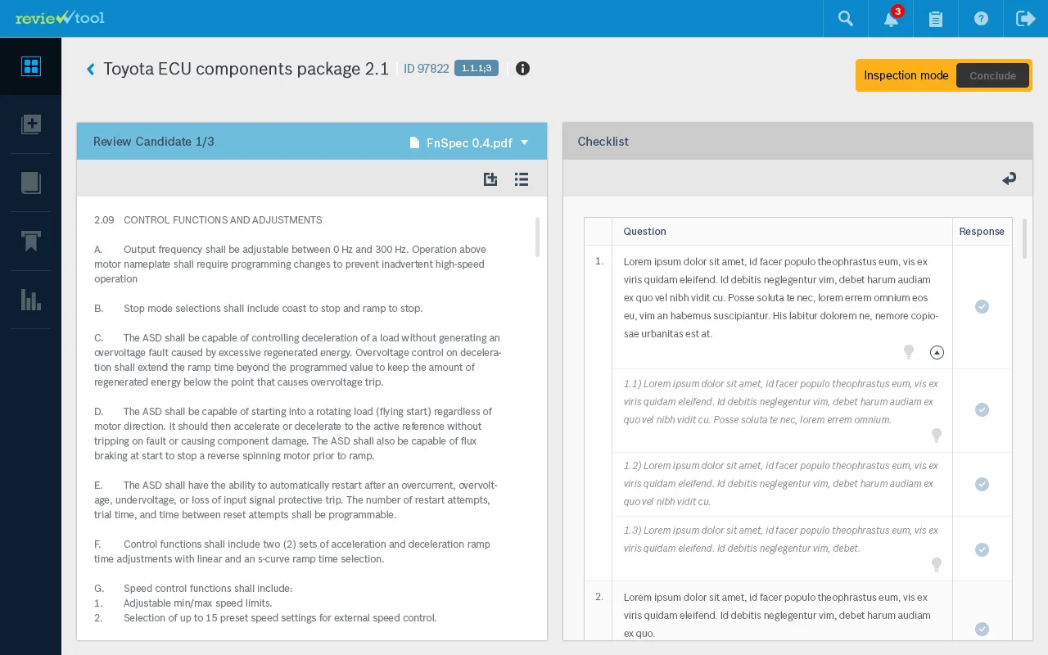Click question 1.1 text in checklist
This screenshot has height=655, width=1048.
click(781, 401)
